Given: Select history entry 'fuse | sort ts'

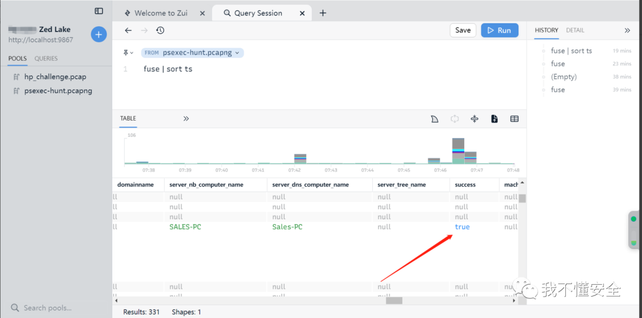Looking at the screenshot, I should tap(572, 51).
